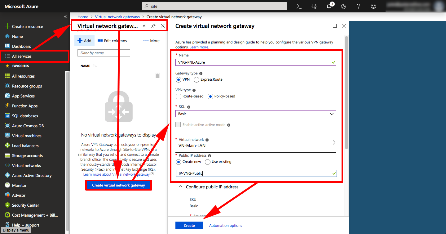
Task: Click Create virtual network gateway button
Action: point(118,185)
